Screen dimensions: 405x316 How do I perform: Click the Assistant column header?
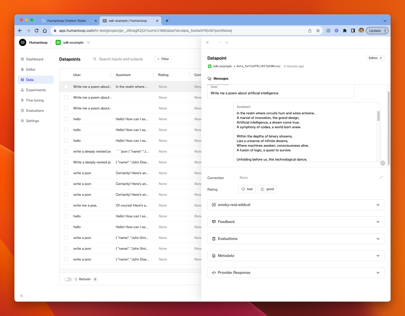tap(123, 75)
